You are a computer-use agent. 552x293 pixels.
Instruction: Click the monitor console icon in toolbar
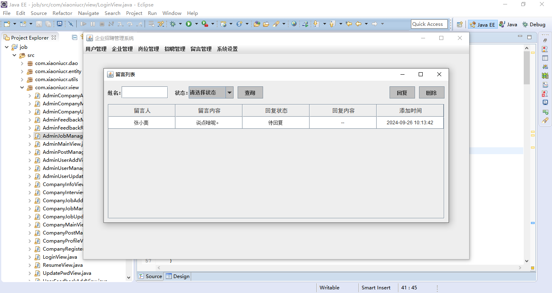tap(59, 24)
